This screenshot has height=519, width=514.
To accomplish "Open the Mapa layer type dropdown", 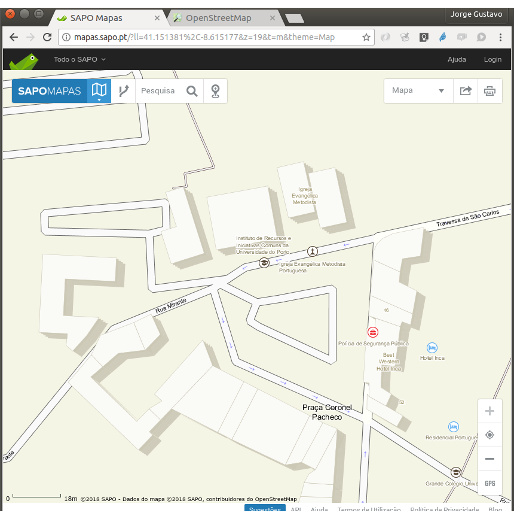I will pos(418,91).
